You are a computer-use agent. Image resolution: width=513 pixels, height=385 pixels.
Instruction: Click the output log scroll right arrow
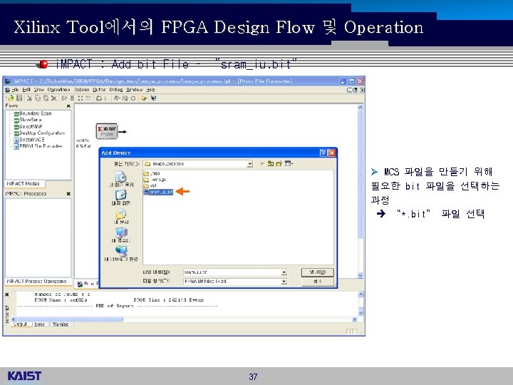tap(354, 319)
